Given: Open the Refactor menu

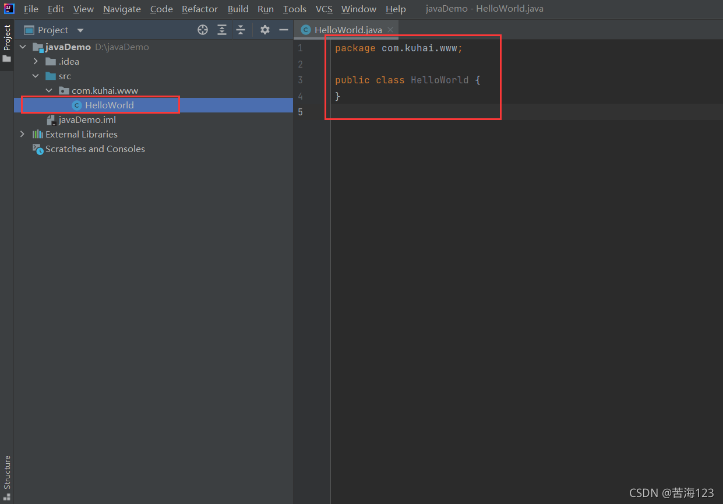Looking at the screenshot, I should [x=200, y=9].
